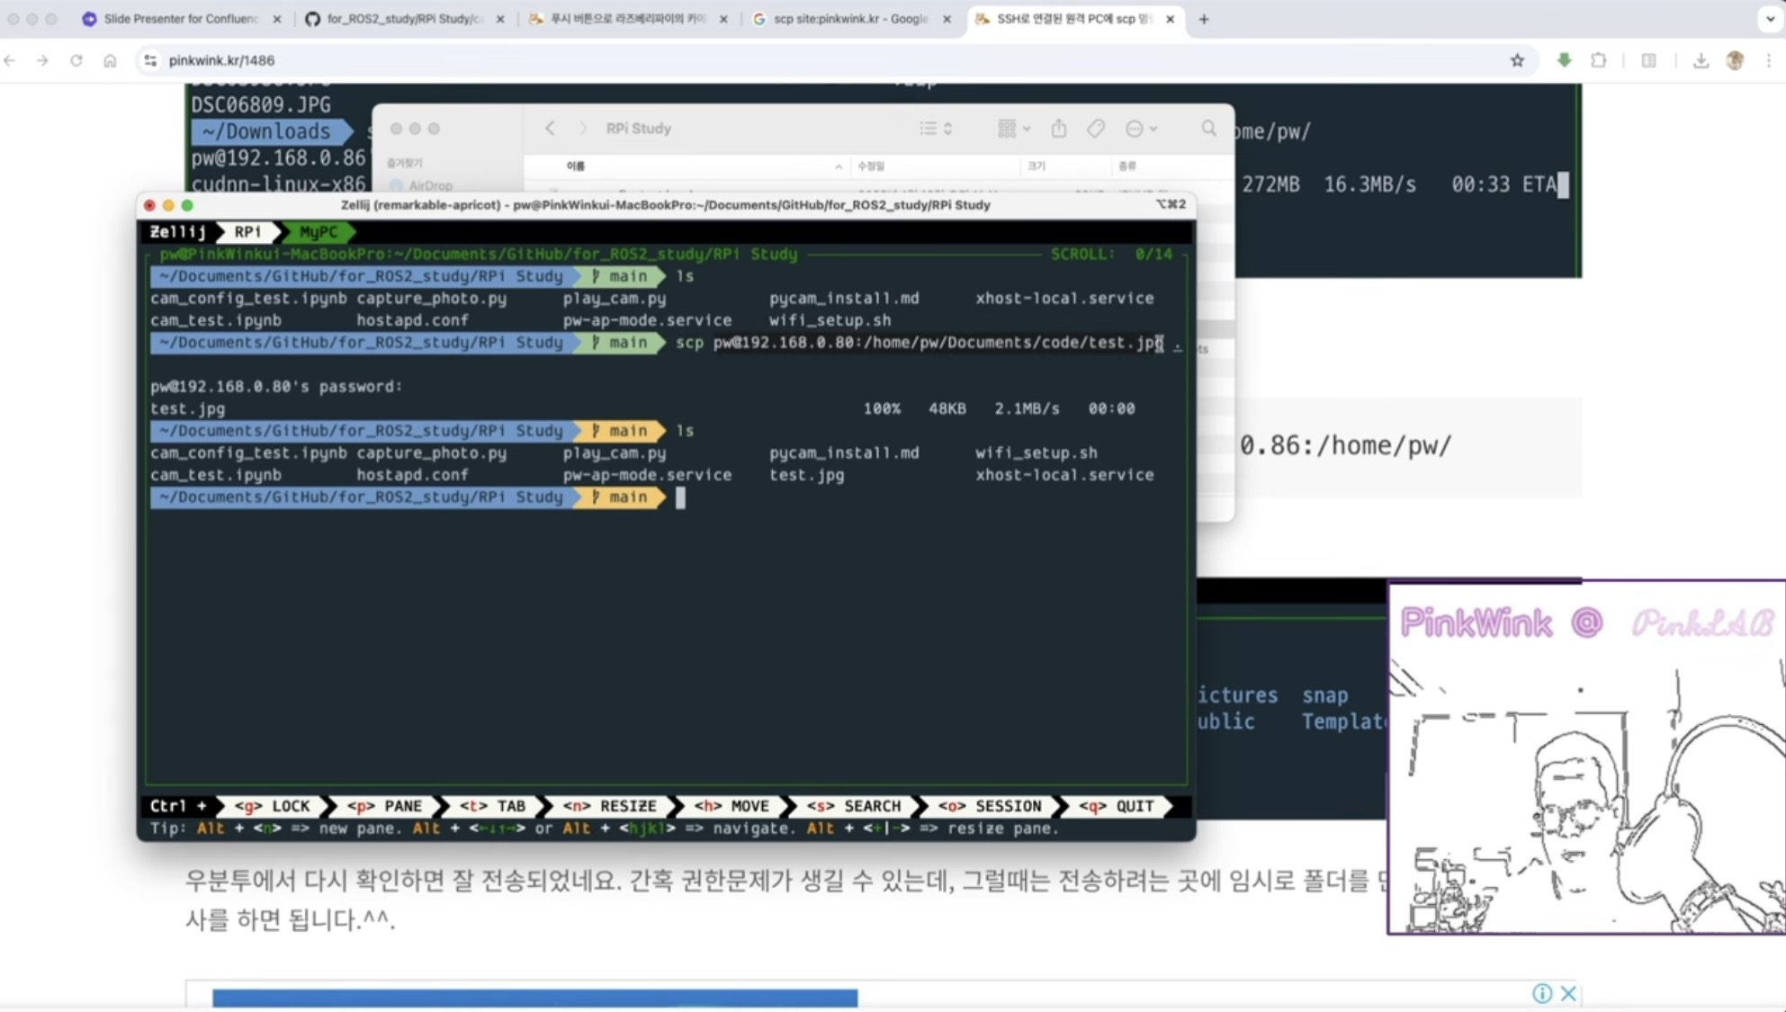Open the Finder grouping dropdown
The image size is (1786, 1012).
1013,129
